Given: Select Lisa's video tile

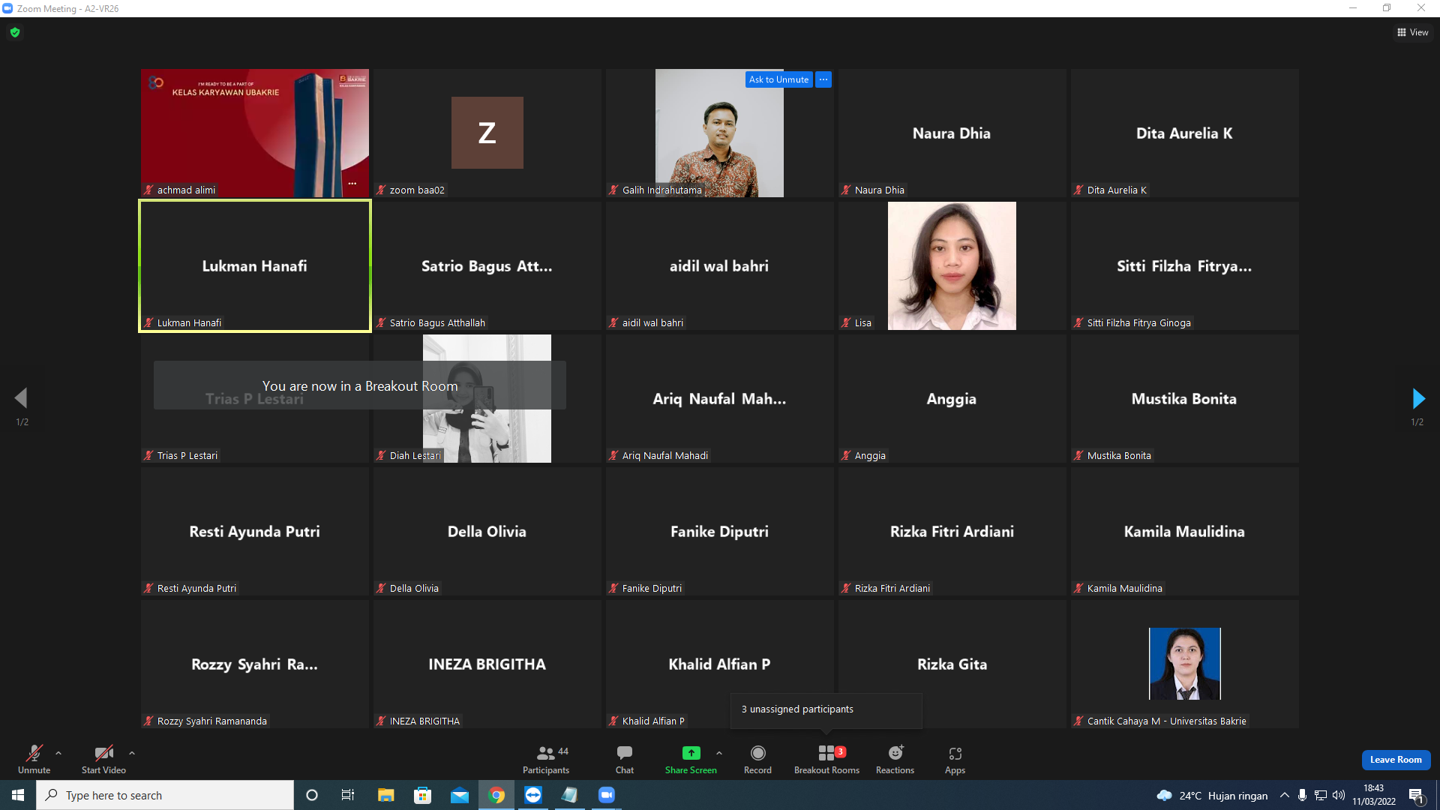Looking at the screenshot, I should pos(952,265).
